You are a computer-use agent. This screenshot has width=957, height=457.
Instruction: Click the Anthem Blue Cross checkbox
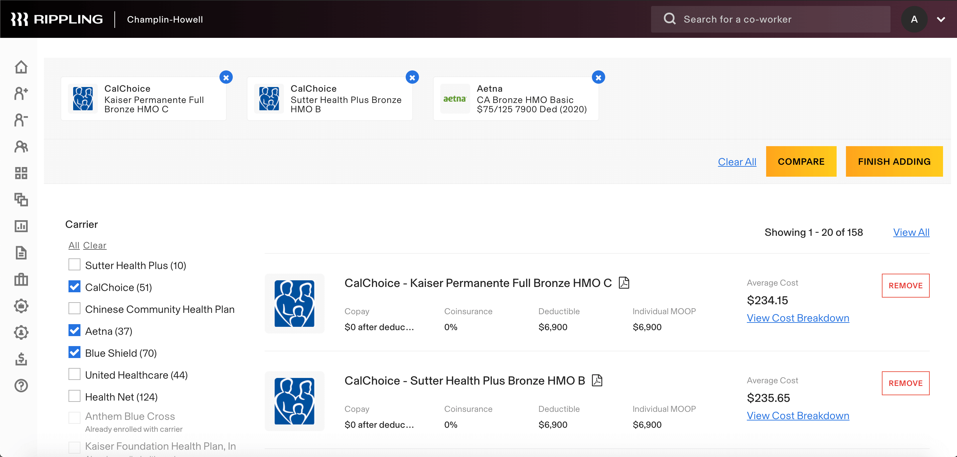(74, 418)
